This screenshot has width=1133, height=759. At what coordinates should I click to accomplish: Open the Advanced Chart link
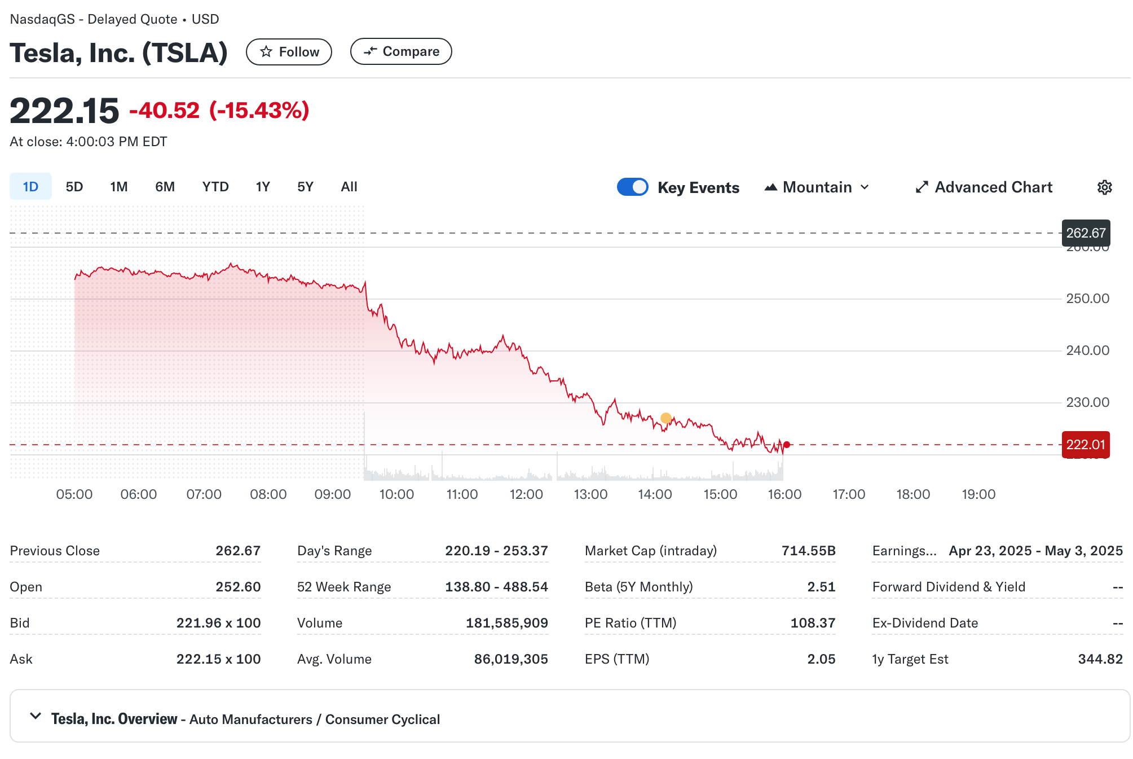click(x=984, y=187)
